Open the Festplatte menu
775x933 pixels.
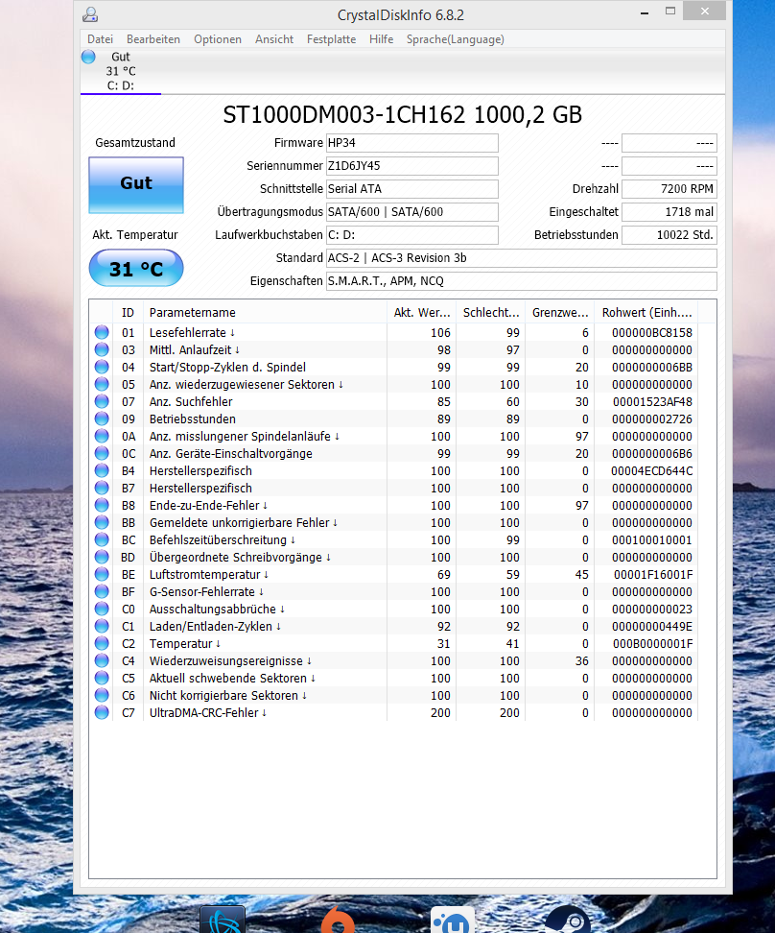point(331,39)
